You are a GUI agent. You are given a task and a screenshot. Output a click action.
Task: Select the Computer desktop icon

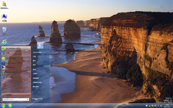tap(4, 18)
